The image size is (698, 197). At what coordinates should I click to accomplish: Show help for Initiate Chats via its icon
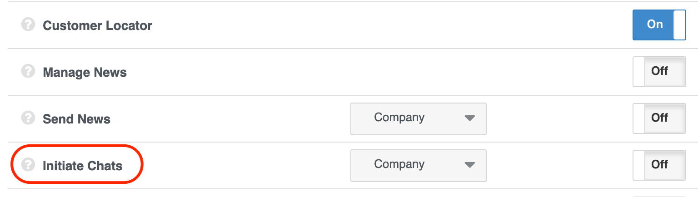point(28,165)
